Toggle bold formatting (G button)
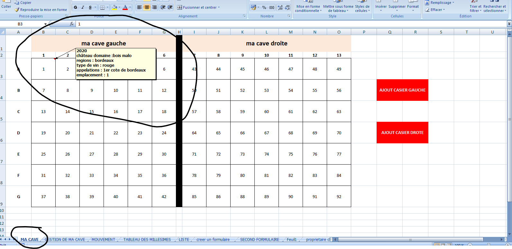Screen dimensions: 512x249 [x=75, y=7]
